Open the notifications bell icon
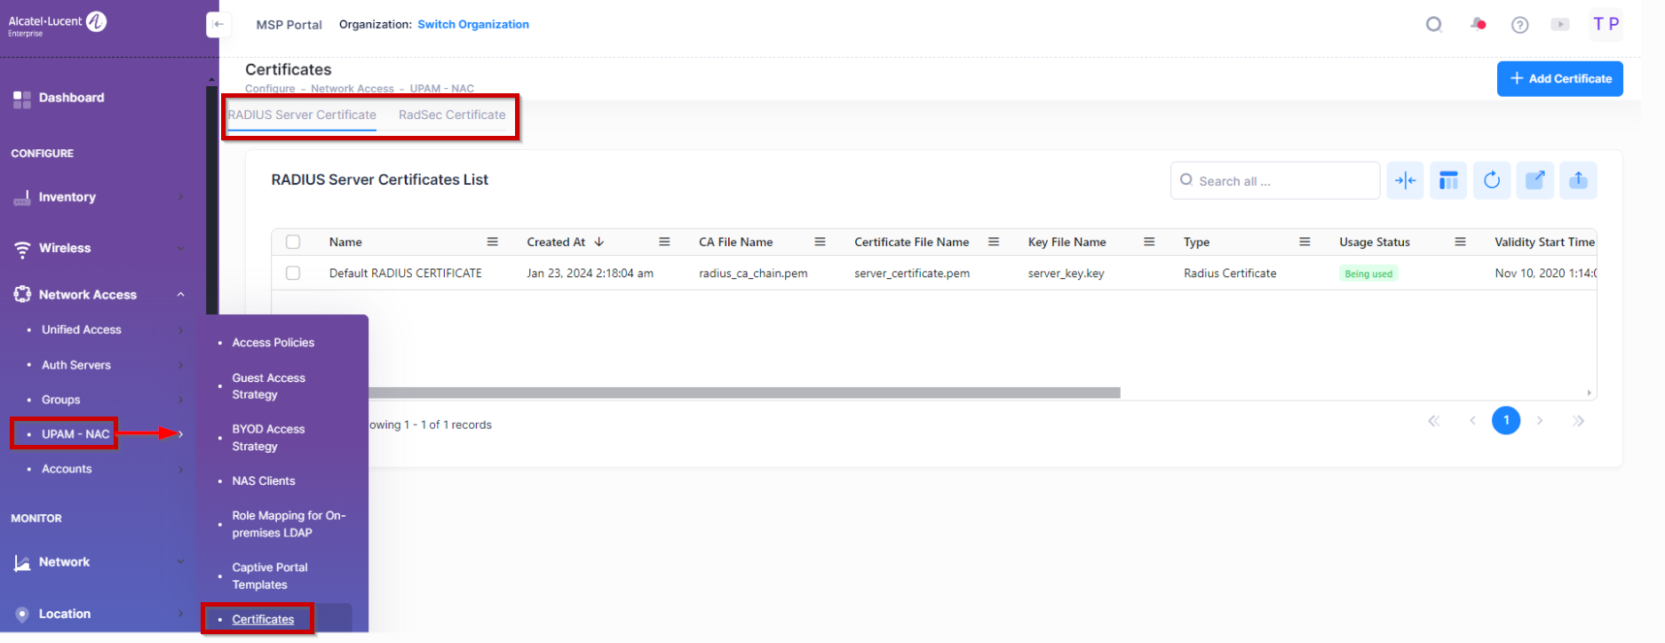This screenshot has height=643, width=1665. [1478, 24]
